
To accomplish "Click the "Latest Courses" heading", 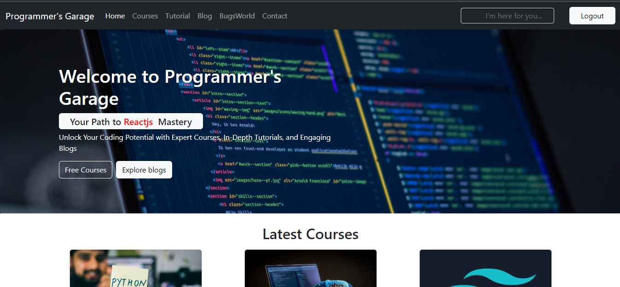I will 310,234.
